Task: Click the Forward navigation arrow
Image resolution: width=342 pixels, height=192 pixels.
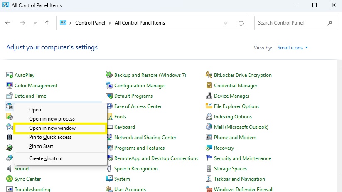Action: [x=22, y=23]
